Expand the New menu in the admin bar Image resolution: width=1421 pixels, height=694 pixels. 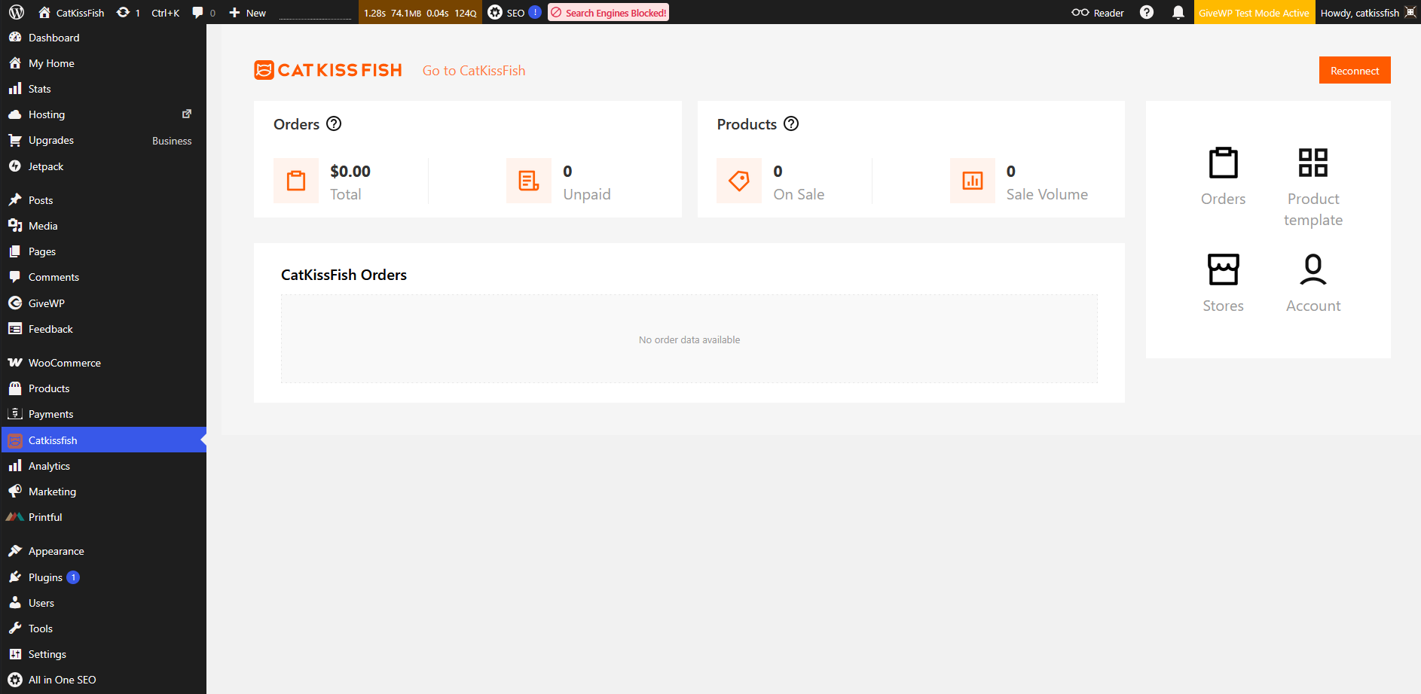(247, 12)
